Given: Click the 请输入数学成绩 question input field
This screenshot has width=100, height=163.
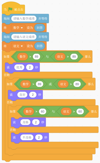Looking at the screenshot, I should tap(24, 19).
